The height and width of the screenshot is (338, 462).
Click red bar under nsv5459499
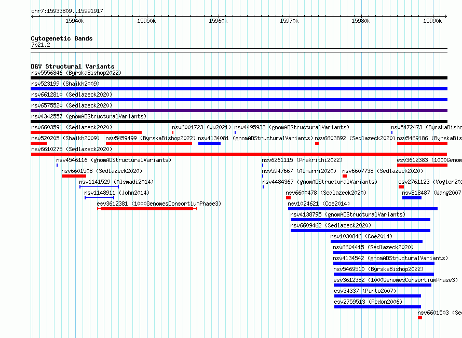pyautogui.click(x=149, y=143)
